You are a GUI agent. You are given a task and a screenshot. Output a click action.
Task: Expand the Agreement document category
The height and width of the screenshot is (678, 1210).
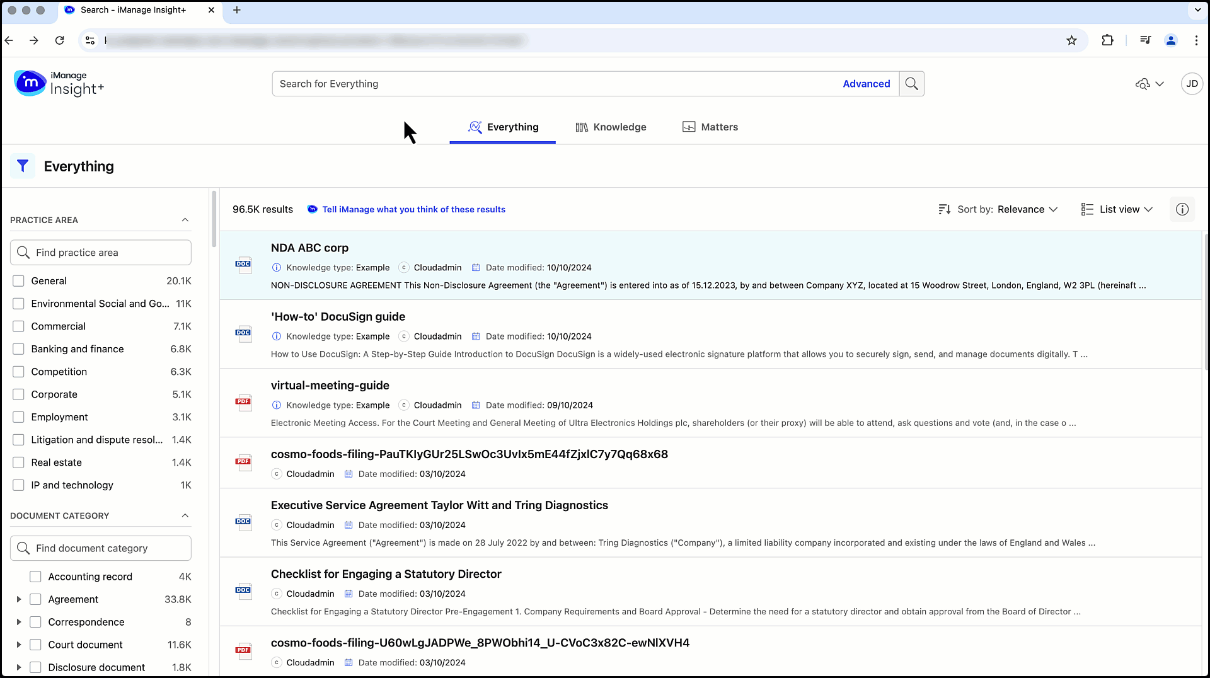pos(18,599)
